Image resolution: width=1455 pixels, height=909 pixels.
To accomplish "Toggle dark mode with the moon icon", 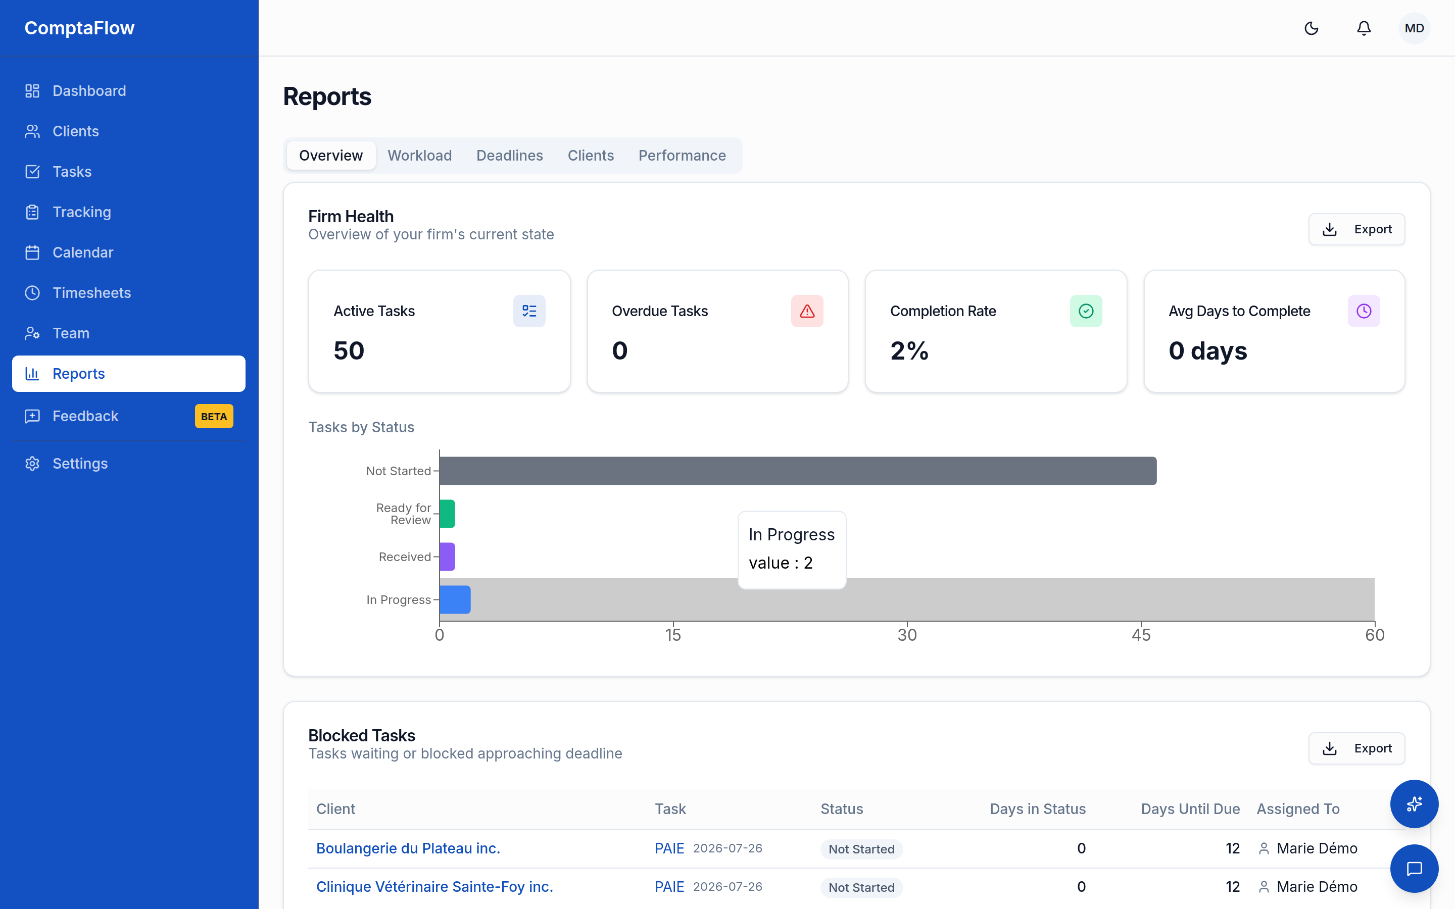I will coord(1312,28).
